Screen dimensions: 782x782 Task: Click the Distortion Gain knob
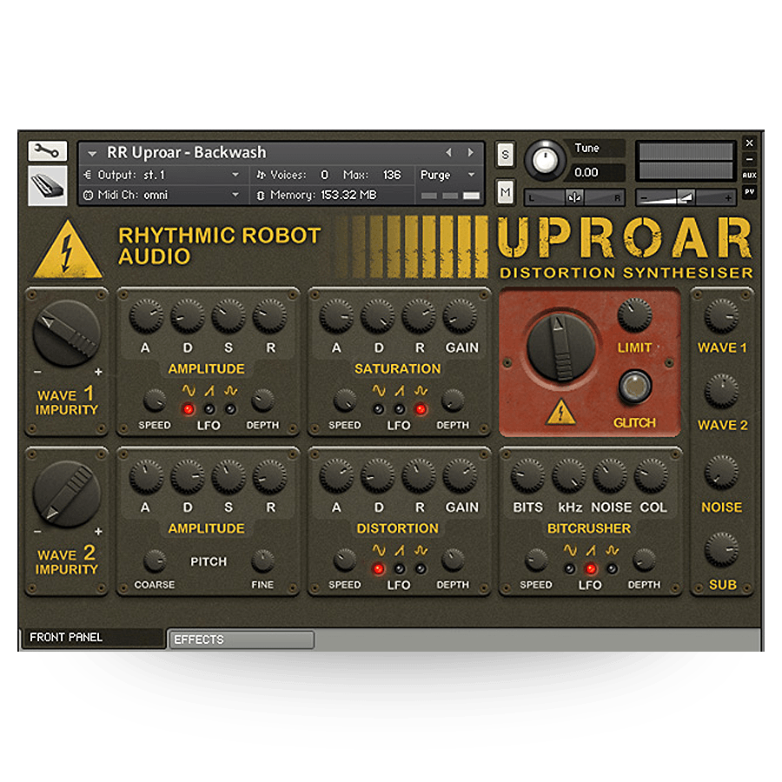[x=460, y=476]
